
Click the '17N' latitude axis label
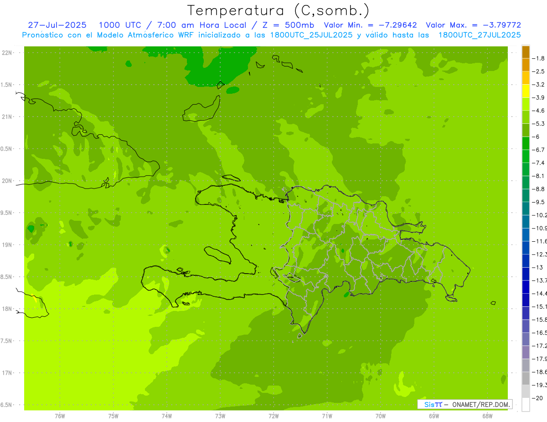pyautogui.click(x=8, y=373)
